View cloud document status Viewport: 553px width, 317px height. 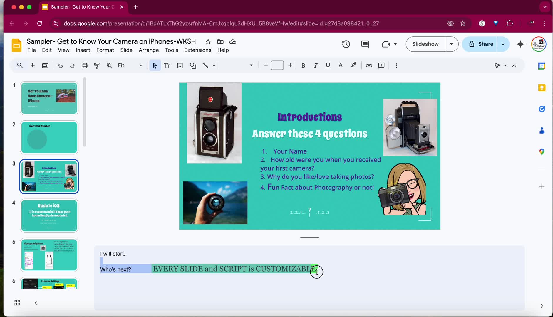[233, 42]
